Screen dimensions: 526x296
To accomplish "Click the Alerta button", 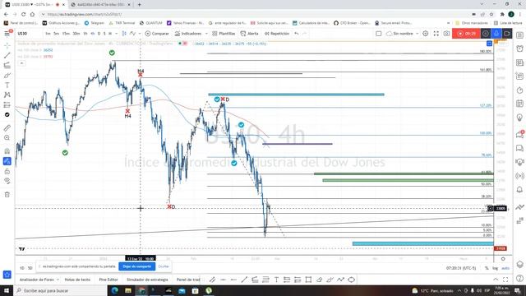I will click(x=249, y=34).
